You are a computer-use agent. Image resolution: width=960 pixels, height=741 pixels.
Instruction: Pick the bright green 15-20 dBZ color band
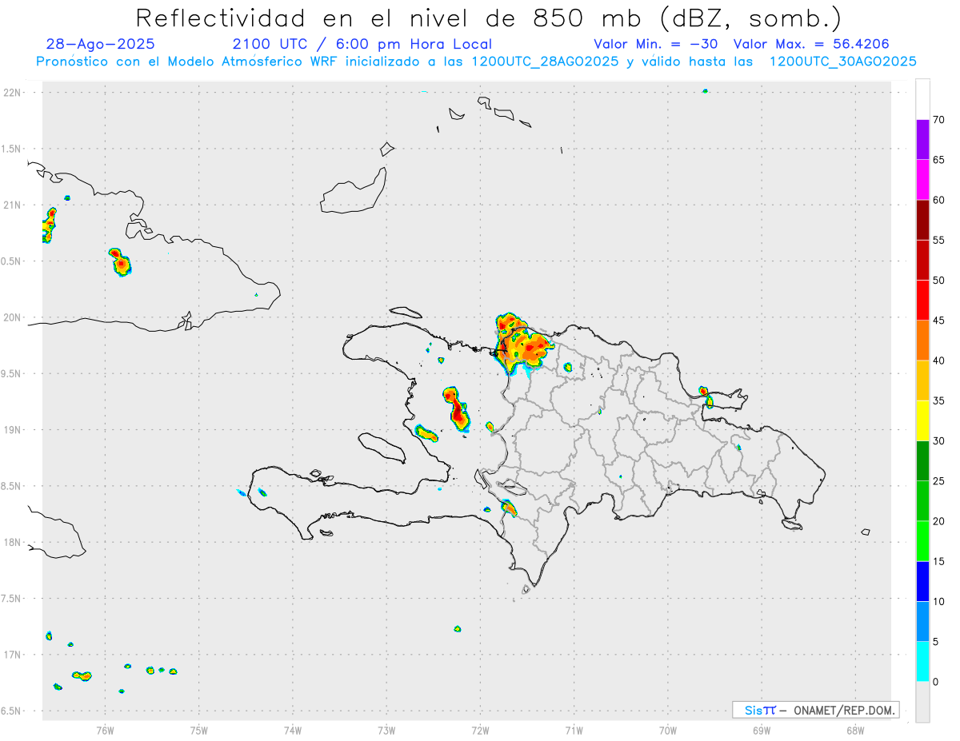pos(922,541)
